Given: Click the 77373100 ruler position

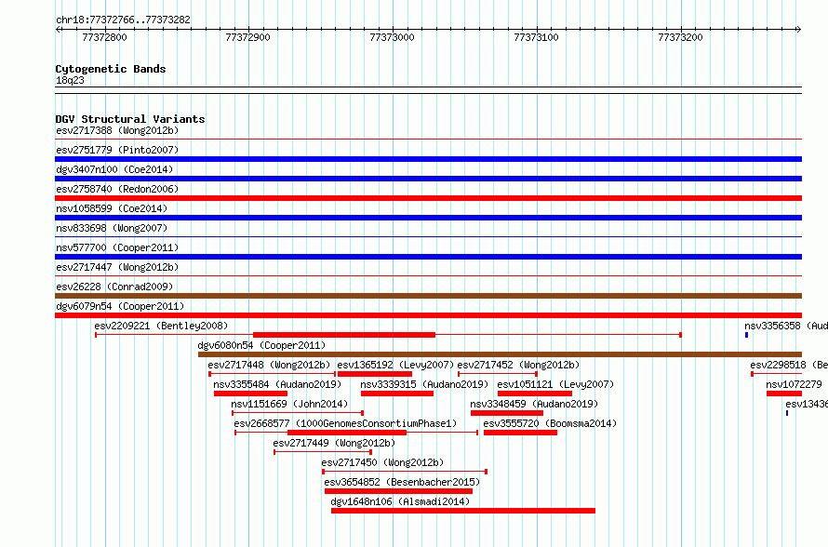Looking at the screenshot, I should click(536, 37).
